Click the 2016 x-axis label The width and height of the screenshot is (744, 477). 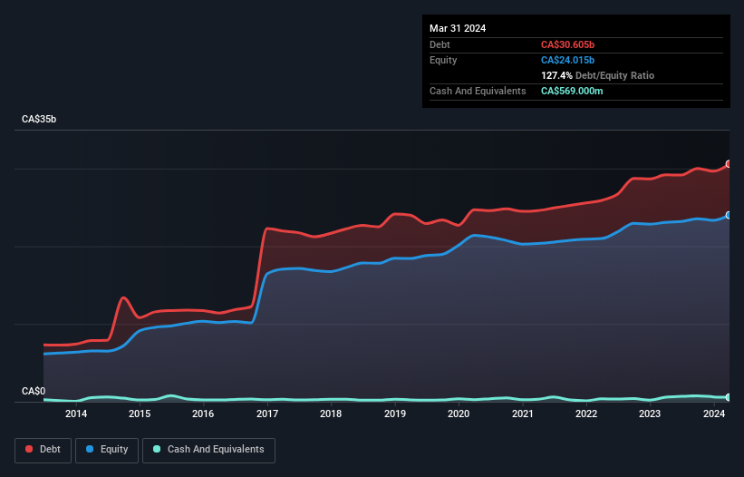pos(203,414)
